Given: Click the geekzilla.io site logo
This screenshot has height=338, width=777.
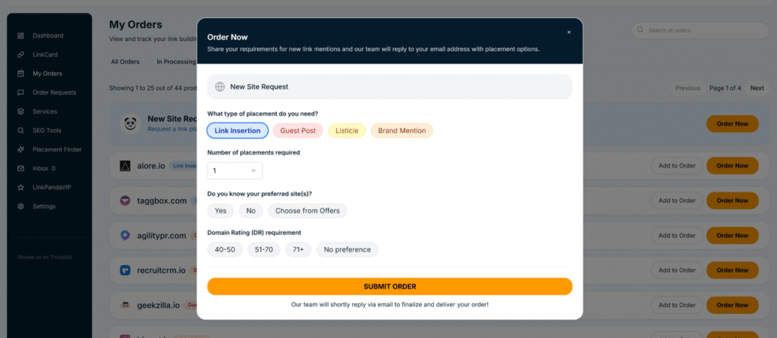Looking at the screenshot, I should tap(125, 305).
